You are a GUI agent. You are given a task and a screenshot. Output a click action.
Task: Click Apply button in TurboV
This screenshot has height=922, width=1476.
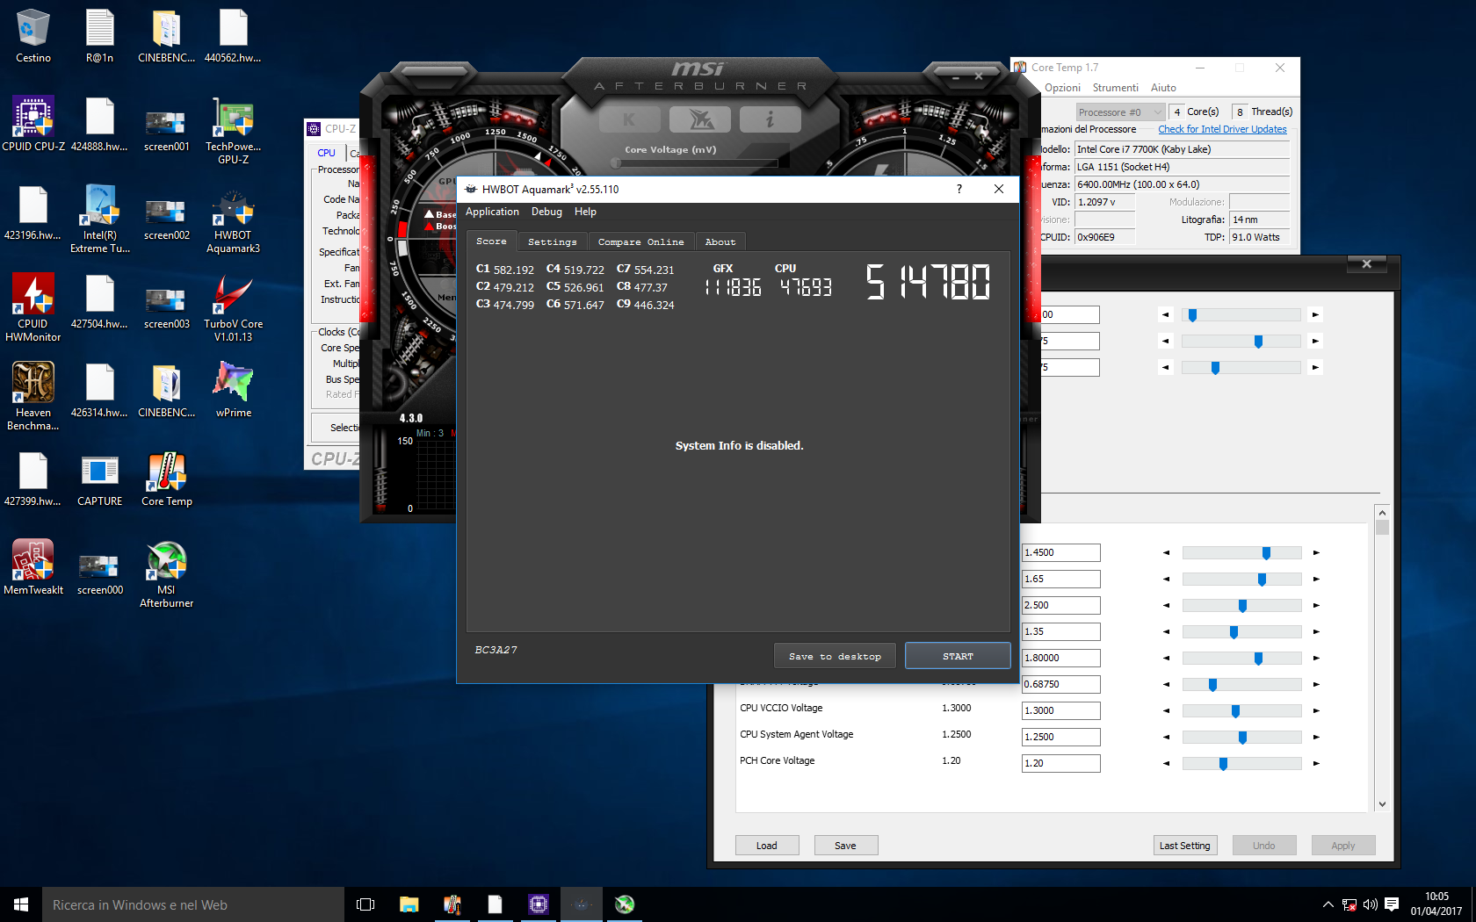coord(1342,846)
